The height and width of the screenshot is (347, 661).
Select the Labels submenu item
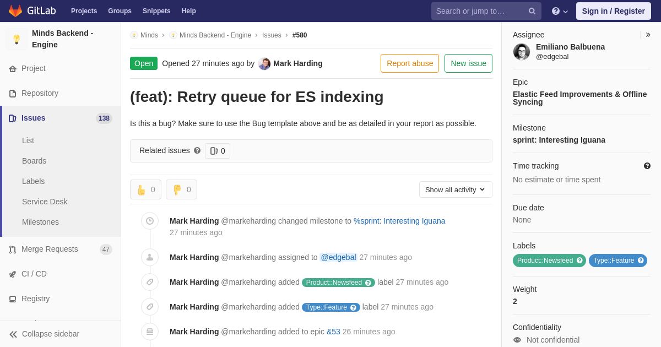pos(33,181)
